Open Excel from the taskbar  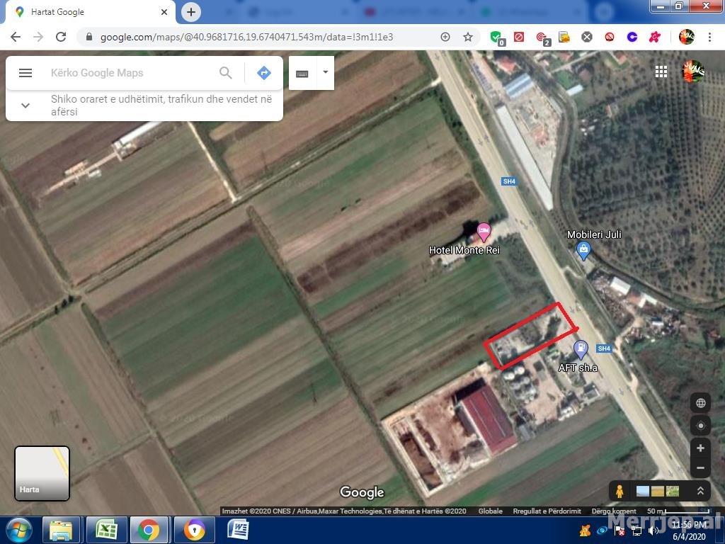(x=106, y=530)
